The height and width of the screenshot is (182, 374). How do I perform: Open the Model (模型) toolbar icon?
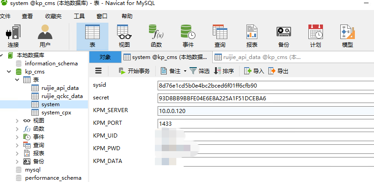point(347,36)
